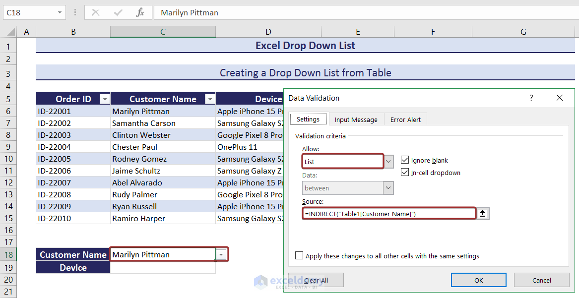Toggle the Ignore blank checkbox
The height and width of the screenshot is (298, 579).
(x=405, y=160)
